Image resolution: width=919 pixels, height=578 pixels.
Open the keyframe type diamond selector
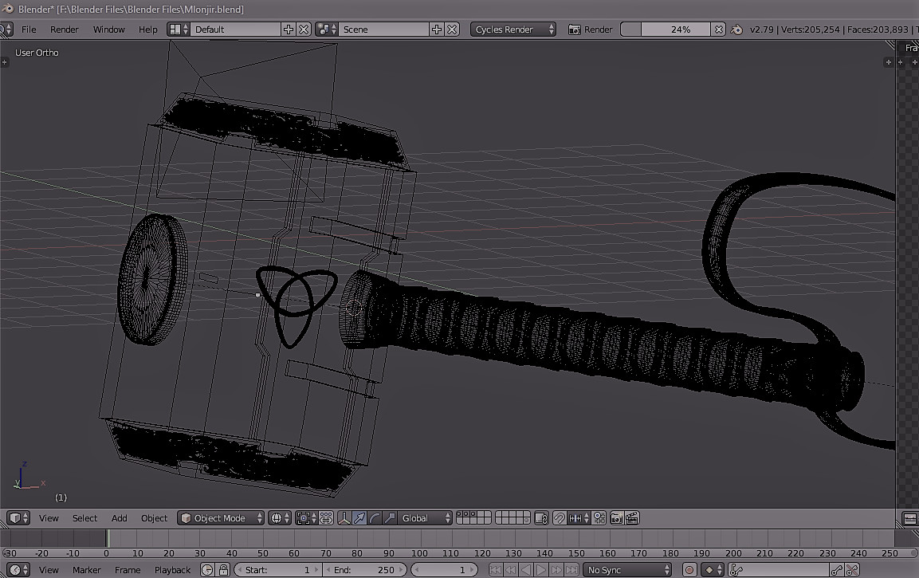(713, 570)
